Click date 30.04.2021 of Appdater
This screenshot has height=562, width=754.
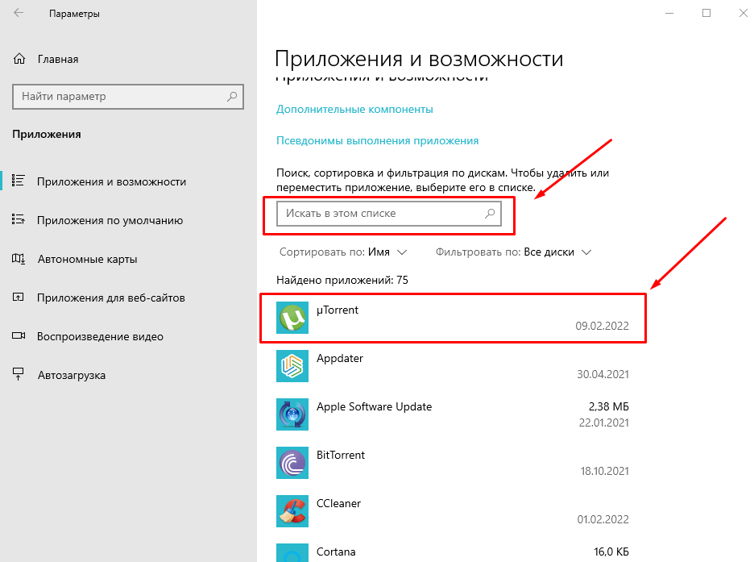pyautogui.click(x=603, y=374)
